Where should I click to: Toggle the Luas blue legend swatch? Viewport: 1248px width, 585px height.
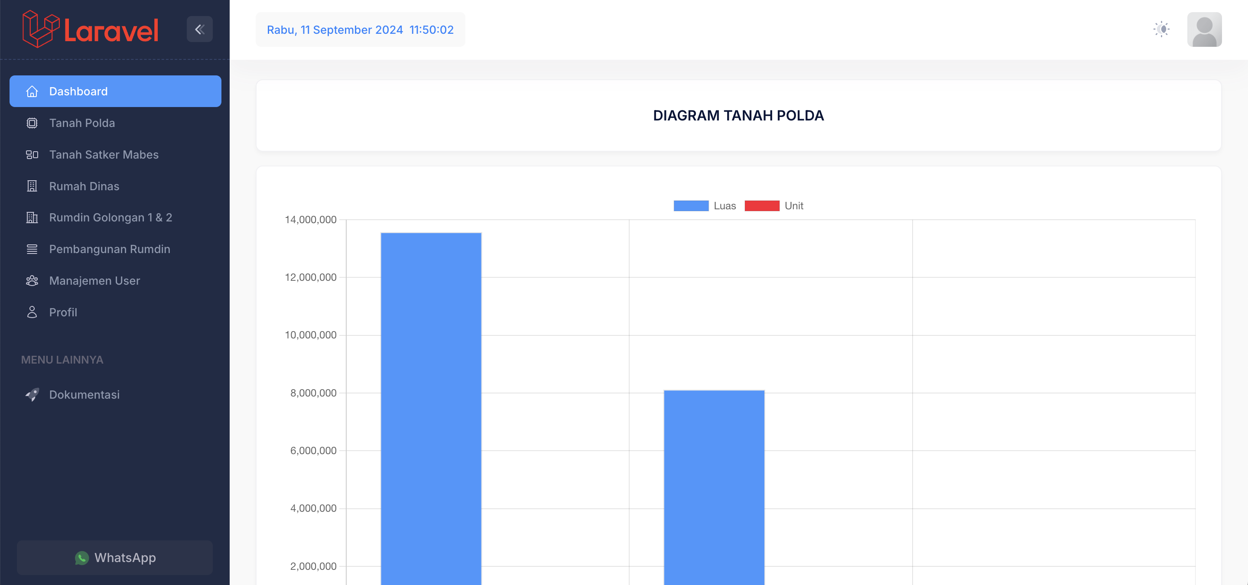pos(691,206)
